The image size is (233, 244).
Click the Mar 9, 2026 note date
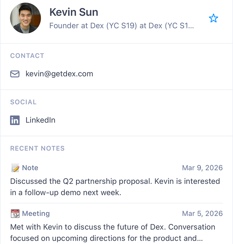pos(202,168)
